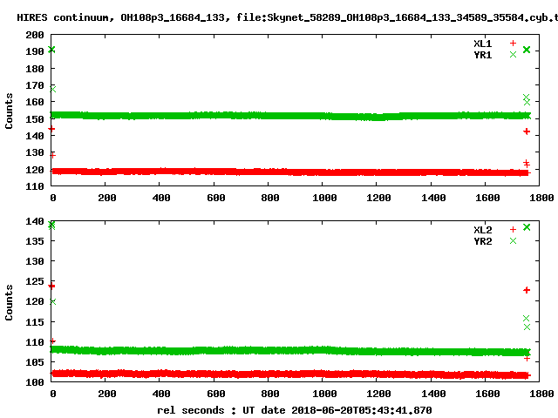Click the XL2 outlier point at 123 counts near 1750 seconds
Screen dimensions: 558x418
(x=527, y=290)
